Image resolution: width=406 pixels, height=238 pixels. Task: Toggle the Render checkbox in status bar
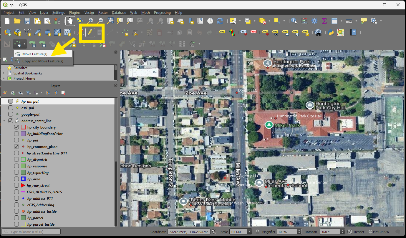pos(350,232)
